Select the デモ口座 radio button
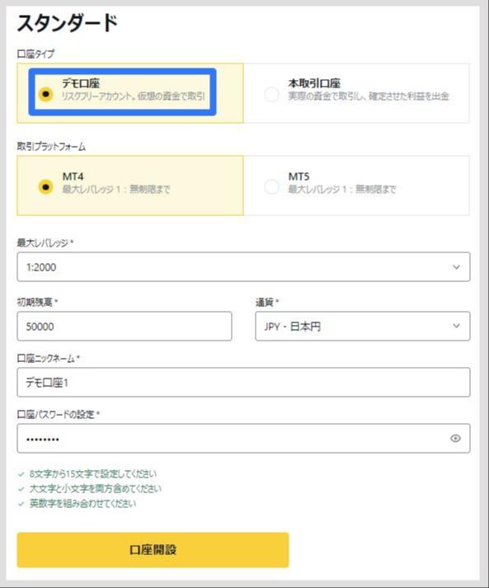The width and height of the screenshot is (489, 588). (45, 94)
